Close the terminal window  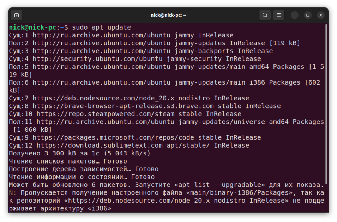pyautogui.click(x=320, y=15)
